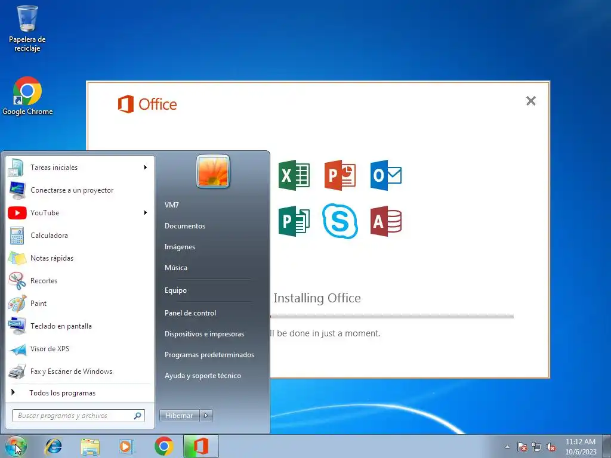Open Dispositivos e impresoras
This screenshot has width=611, height=458.
pyautogui.click(x=204, y=334)
